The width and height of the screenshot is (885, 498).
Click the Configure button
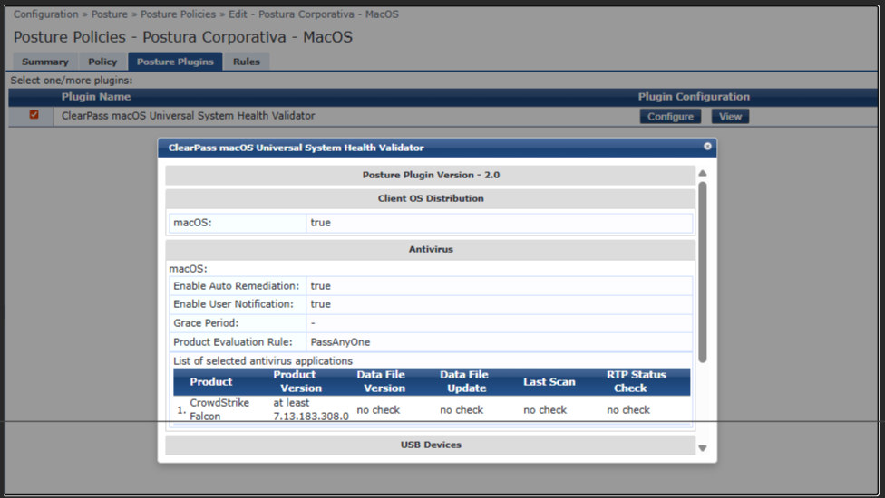670,117
